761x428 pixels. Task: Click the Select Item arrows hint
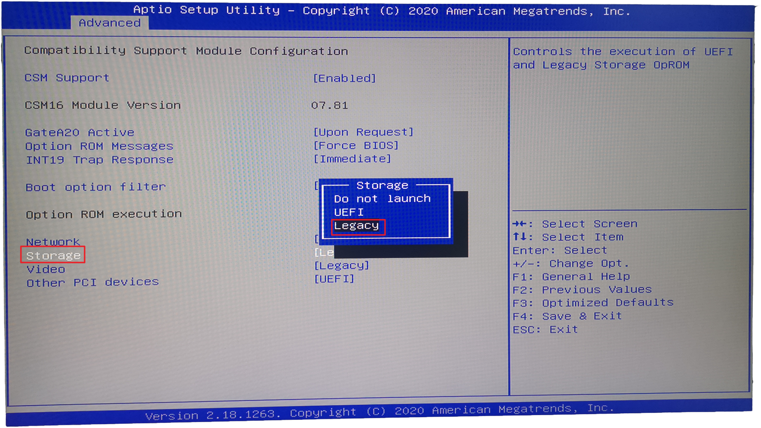[x=568, y=237]
